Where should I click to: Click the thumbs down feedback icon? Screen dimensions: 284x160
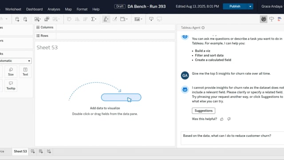click(x=229, y=119)
